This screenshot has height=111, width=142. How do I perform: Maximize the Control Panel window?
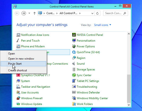coord(120,6)
